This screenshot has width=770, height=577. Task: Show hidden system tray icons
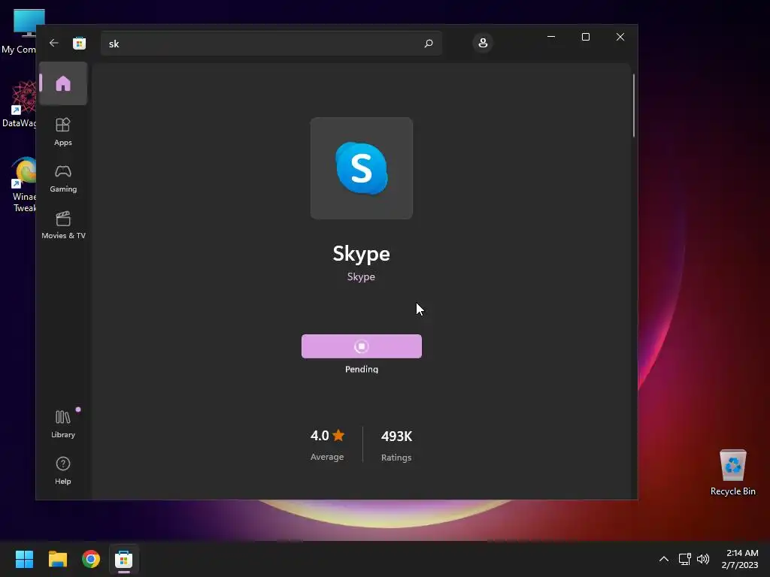(x=663, y=559)
